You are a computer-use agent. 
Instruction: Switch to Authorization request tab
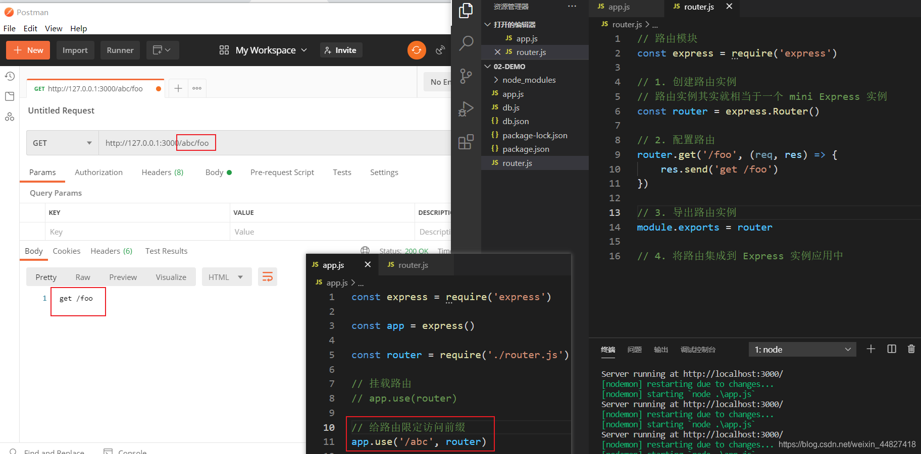pos(98,172)
